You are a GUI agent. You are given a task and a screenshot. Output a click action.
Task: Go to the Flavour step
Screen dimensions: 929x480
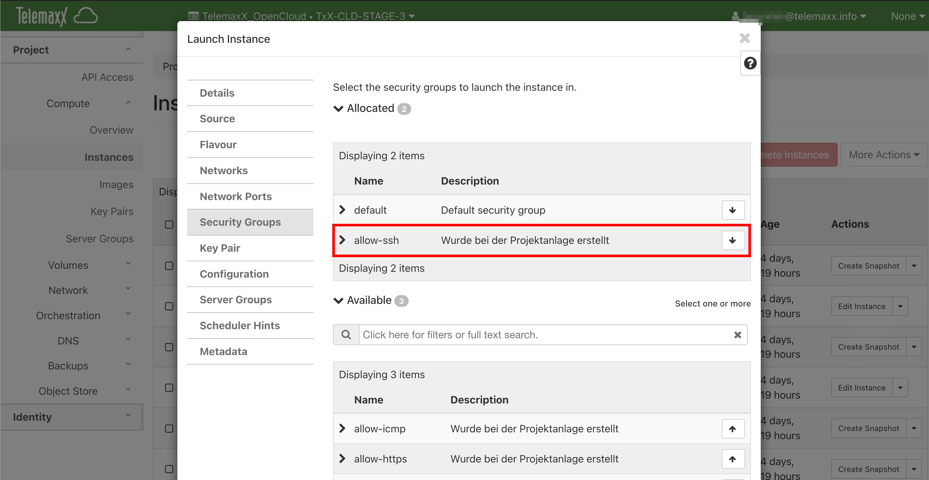click(218, 144)
